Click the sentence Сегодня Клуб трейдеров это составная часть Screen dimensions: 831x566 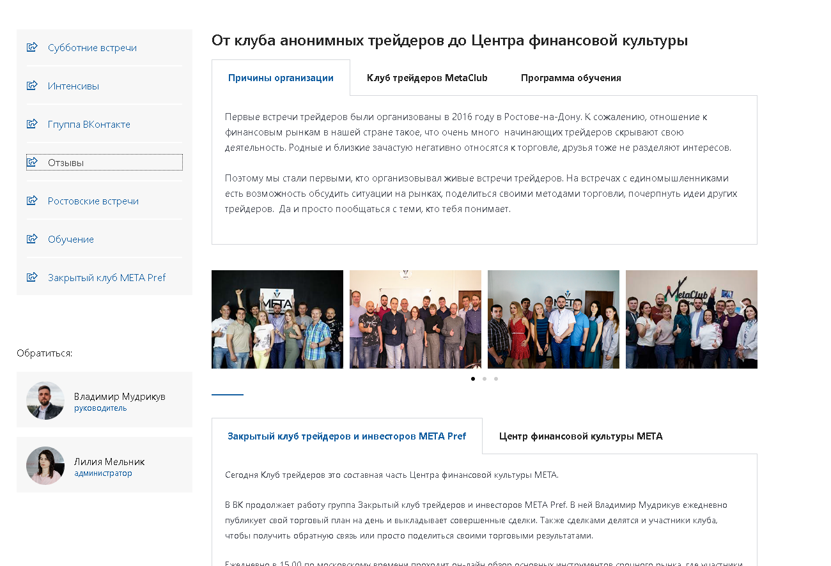pyautogui.click(x=392, y=475)
